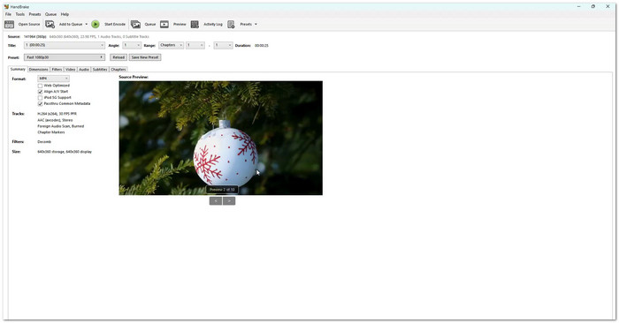
Task: Click the 640x360 storage size text
Action: click(65, 152)
